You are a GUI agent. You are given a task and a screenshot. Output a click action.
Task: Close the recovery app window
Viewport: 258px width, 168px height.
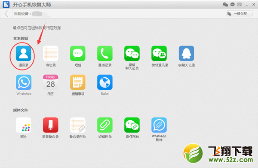coord(254,4)
